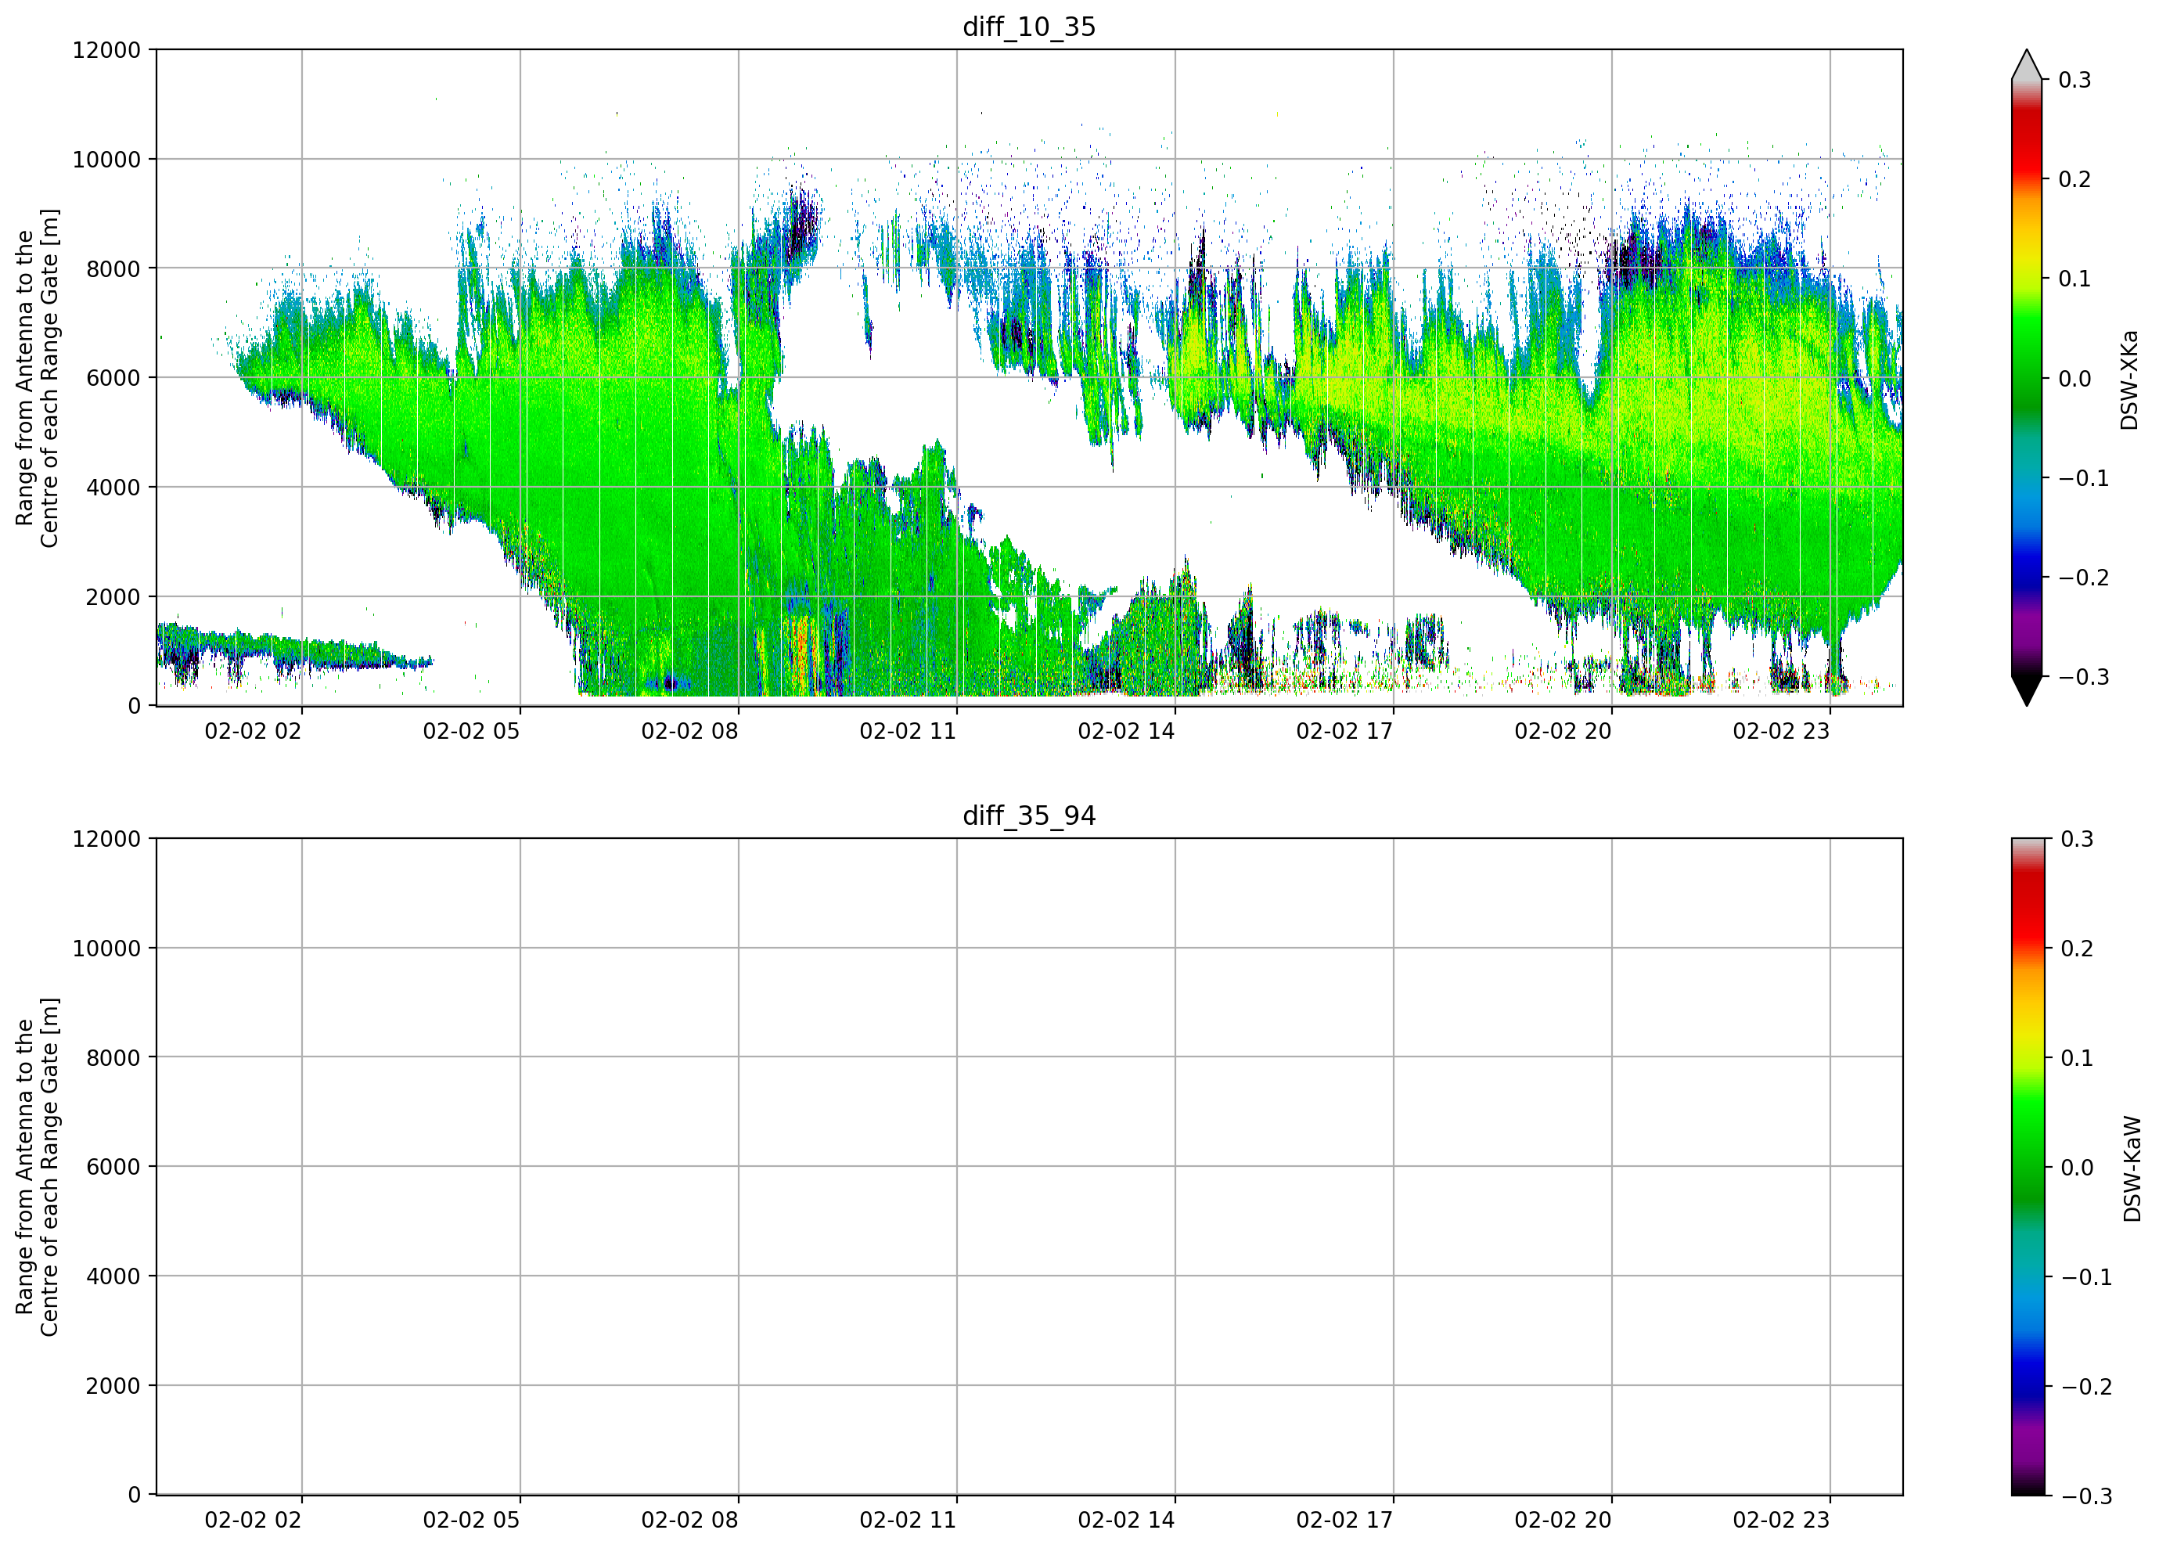The image size is (2159, 1548).
Task: Click the black lower arrow of DSW-XKa colorbar
Action: coord(2027,690)
